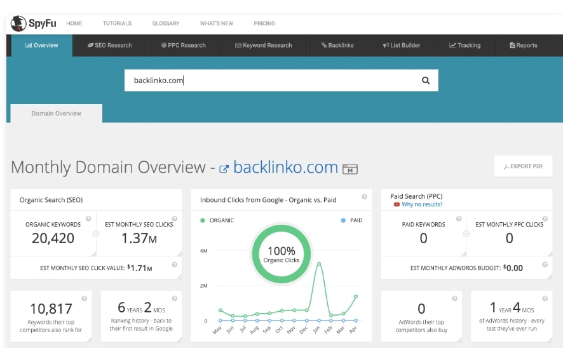
Task: Open help icon for Paid Keywords
Action: tap(459, 218)
